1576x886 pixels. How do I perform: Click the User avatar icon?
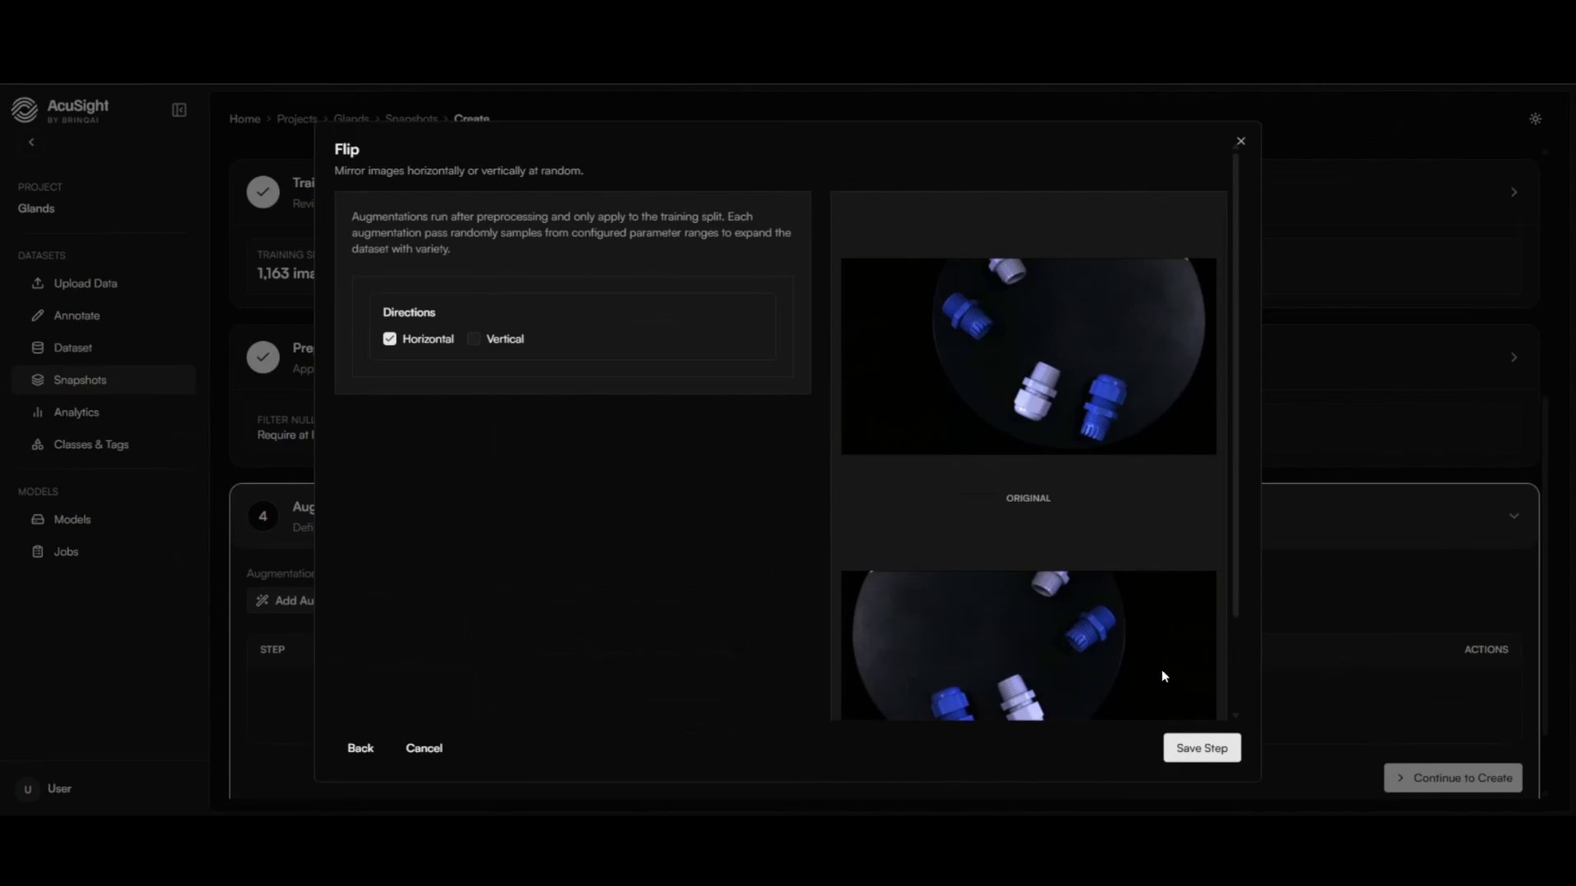pyautogui.click(x=28, y=789)
